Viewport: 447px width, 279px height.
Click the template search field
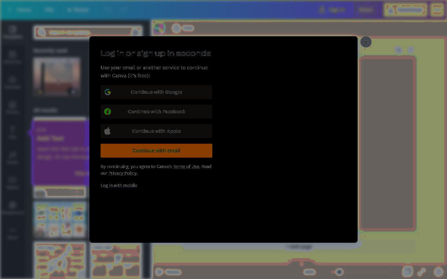click(x=88, y=32)
